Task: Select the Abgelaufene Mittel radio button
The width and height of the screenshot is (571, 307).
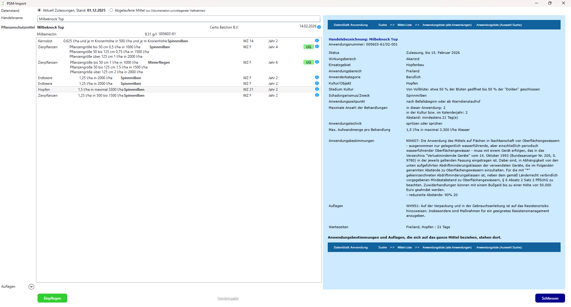Action: pos(111,10)
